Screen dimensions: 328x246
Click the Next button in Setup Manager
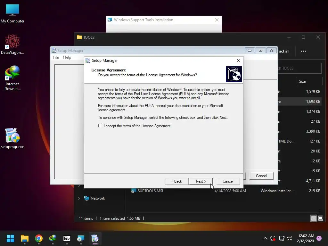pos(201,181)
